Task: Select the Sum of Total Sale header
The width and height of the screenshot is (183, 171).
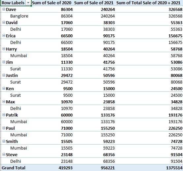Action: coord(148,3)
